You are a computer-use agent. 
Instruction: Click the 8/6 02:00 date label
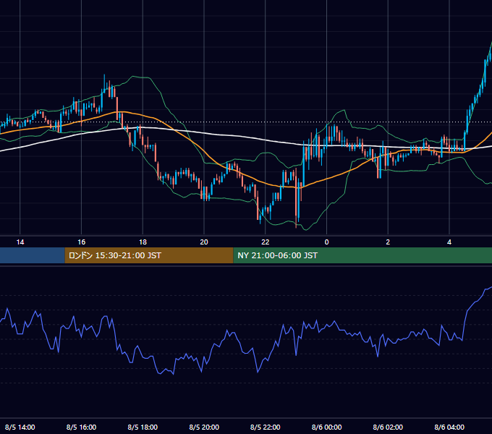pos(388,427)
